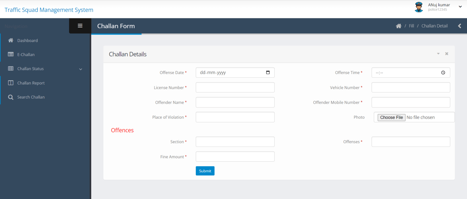The width and height of the screenshot is (467, 199).
Task: Click the home icon in breadcrumb
Action: click(x=398, y=26)
